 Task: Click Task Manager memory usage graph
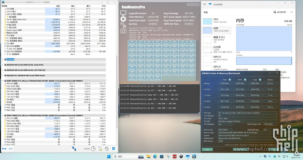tap(264, 39)
